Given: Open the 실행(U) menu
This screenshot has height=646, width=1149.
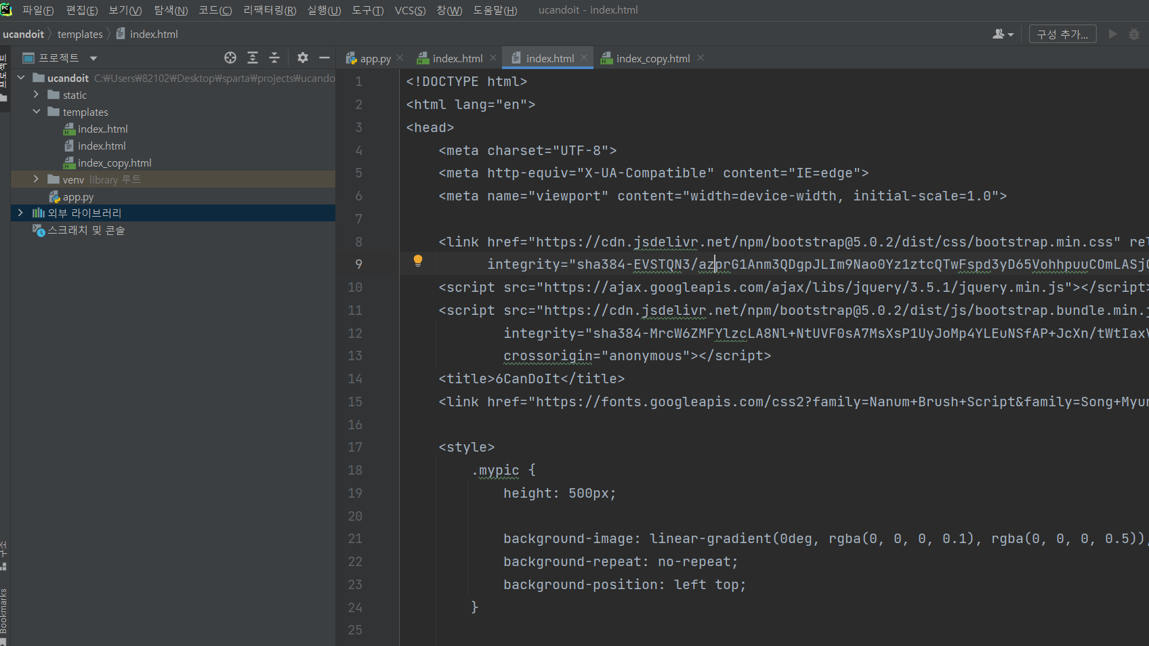Looking at the screenshot, I should coord(324,10).
